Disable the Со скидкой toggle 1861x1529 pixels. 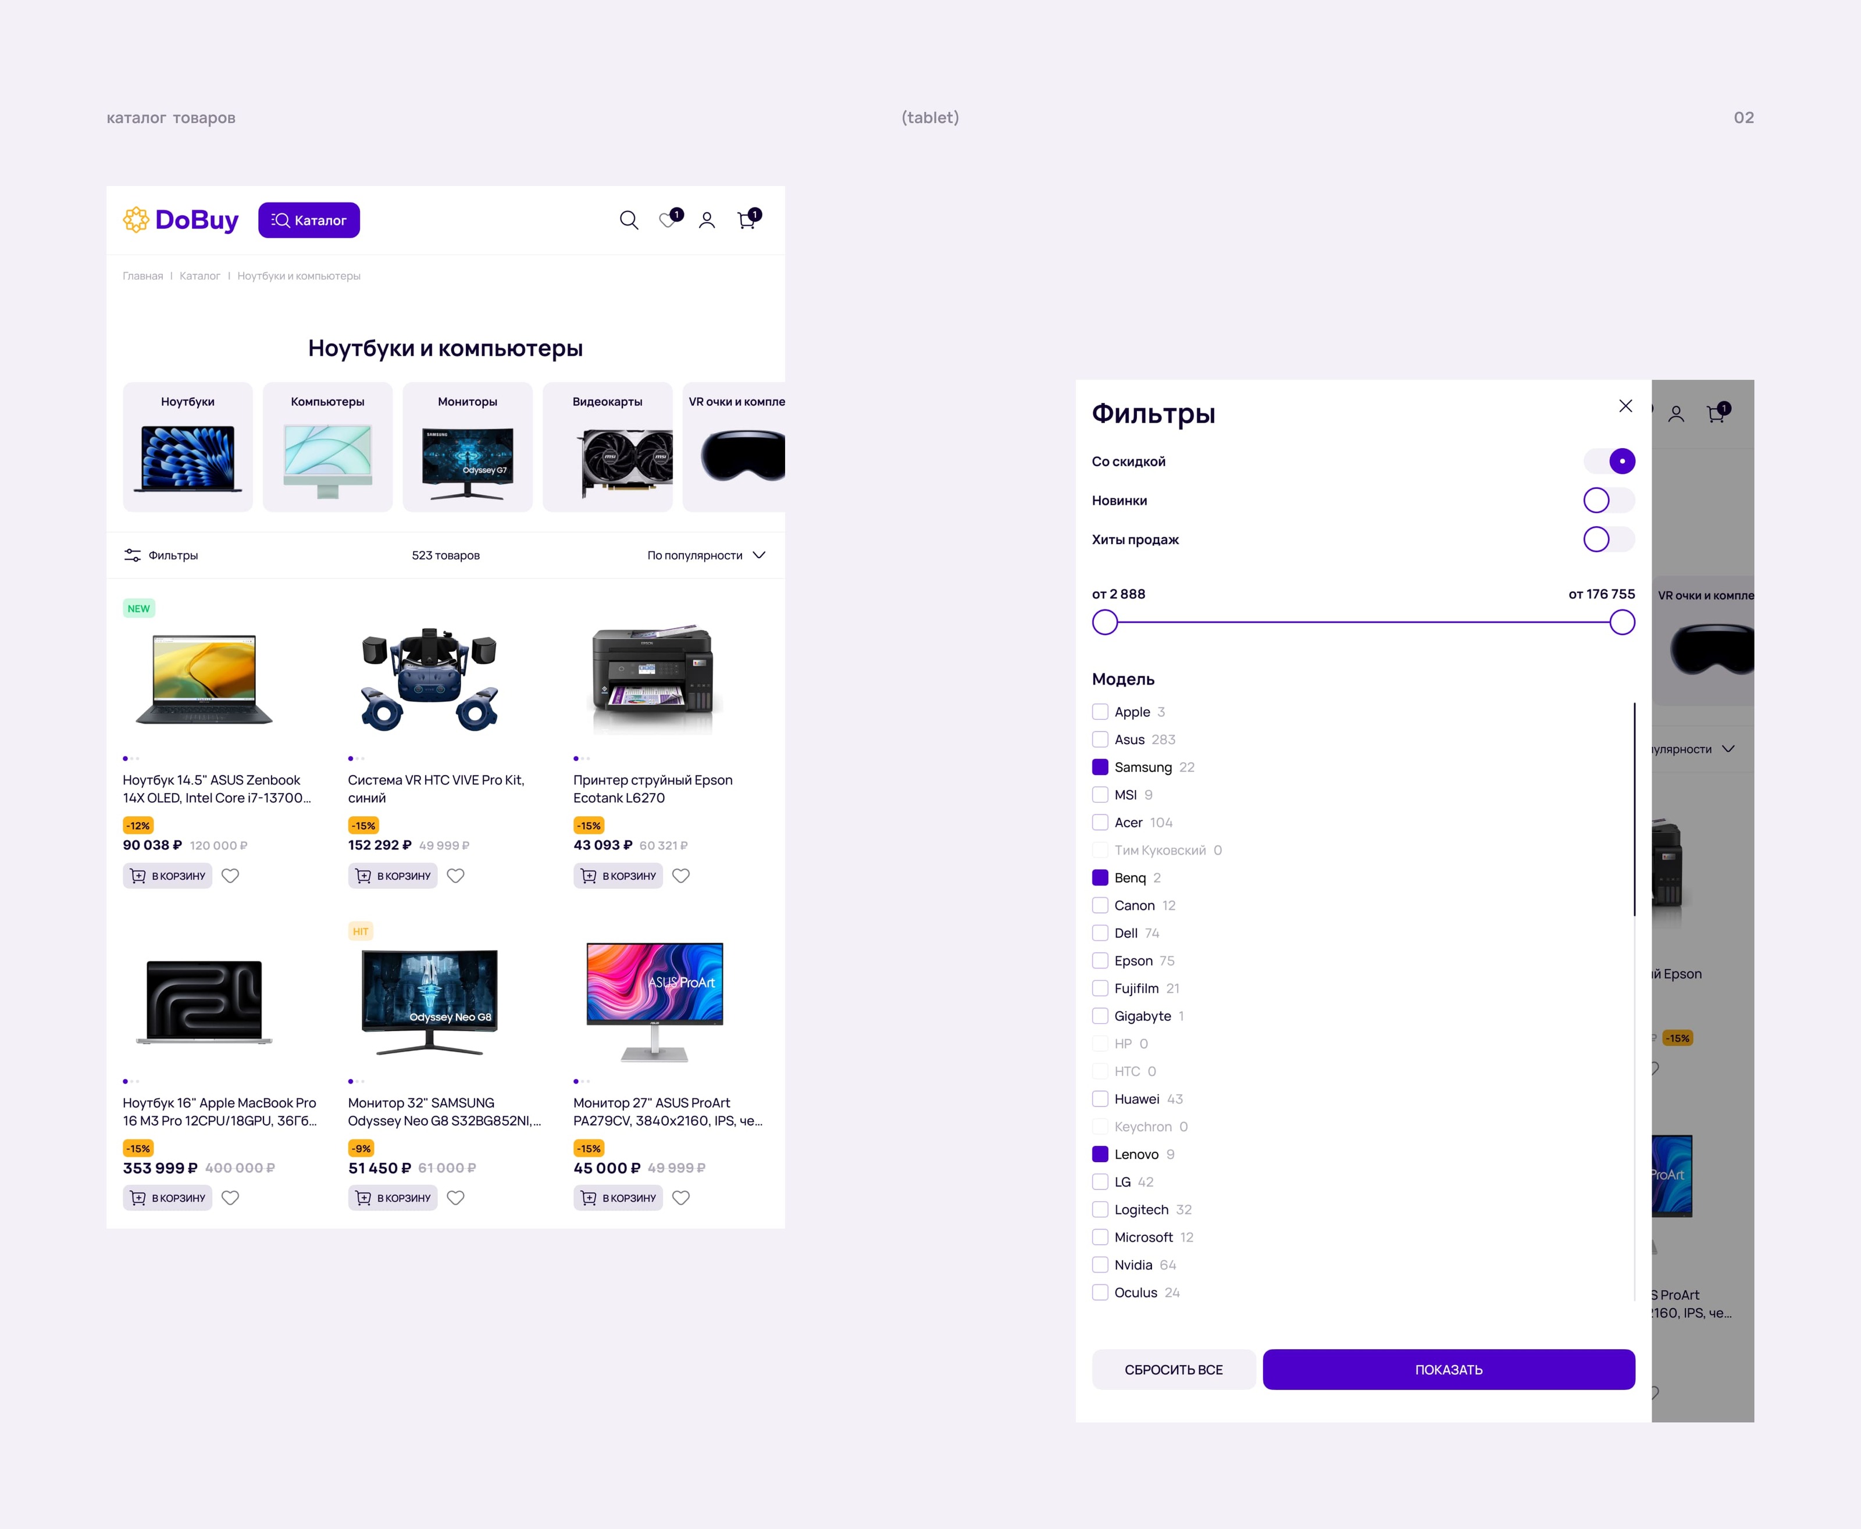click(x=1609, y=462)
